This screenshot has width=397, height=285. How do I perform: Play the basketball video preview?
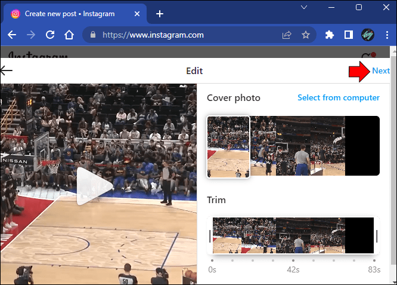tap(94, 186)
